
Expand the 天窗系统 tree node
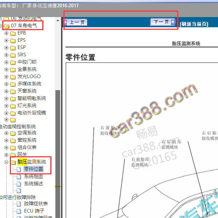coord(6,91)
